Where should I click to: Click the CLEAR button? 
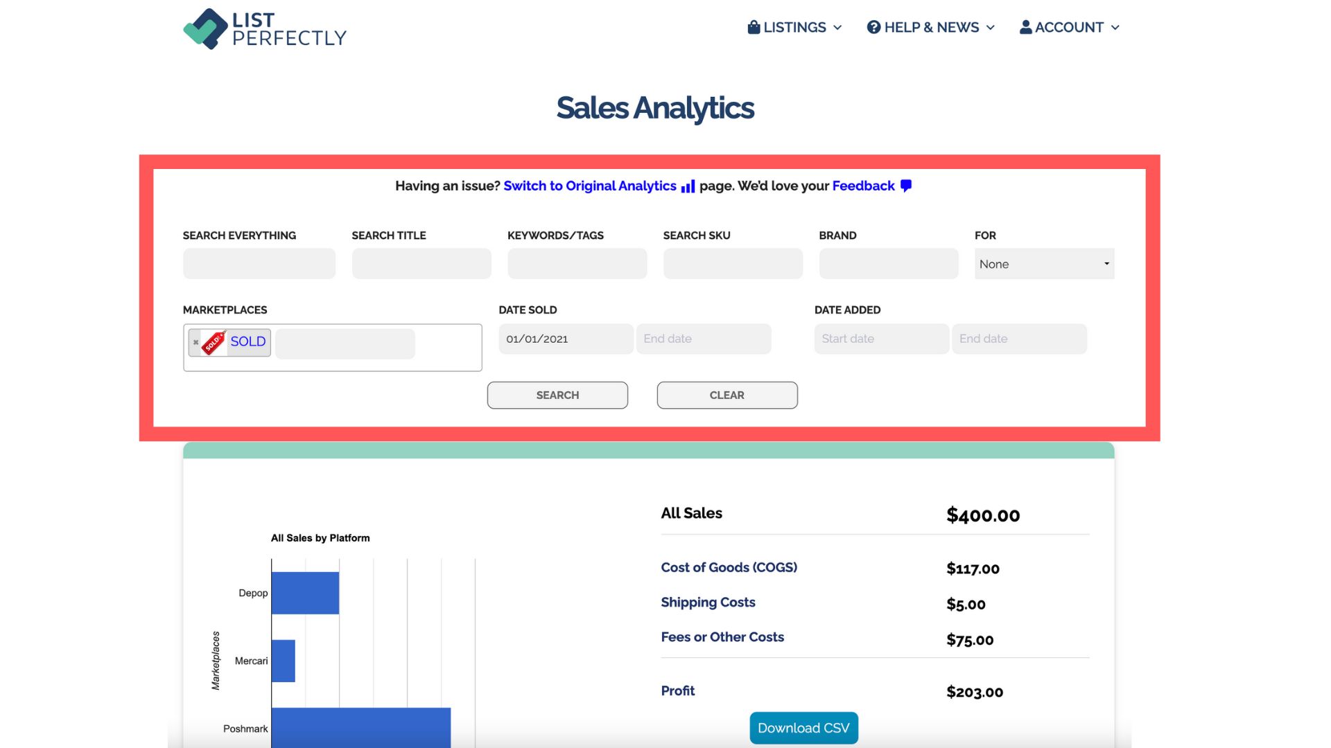[727, 395]
